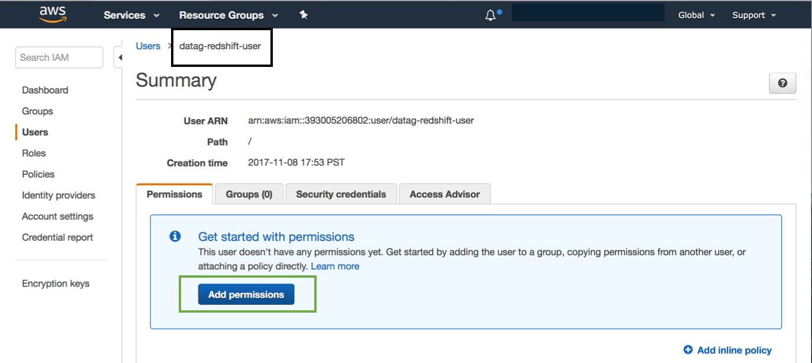Open Identity providers page
Screen dimensions: 812x363
click(x=59, y=195)
